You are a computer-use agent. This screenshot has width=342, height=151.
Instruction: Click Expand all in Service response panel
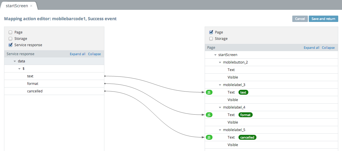[77, 54]
